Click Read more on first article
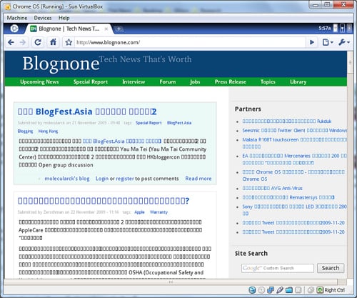This screenshot has width=357, height=298. point(198,179)
